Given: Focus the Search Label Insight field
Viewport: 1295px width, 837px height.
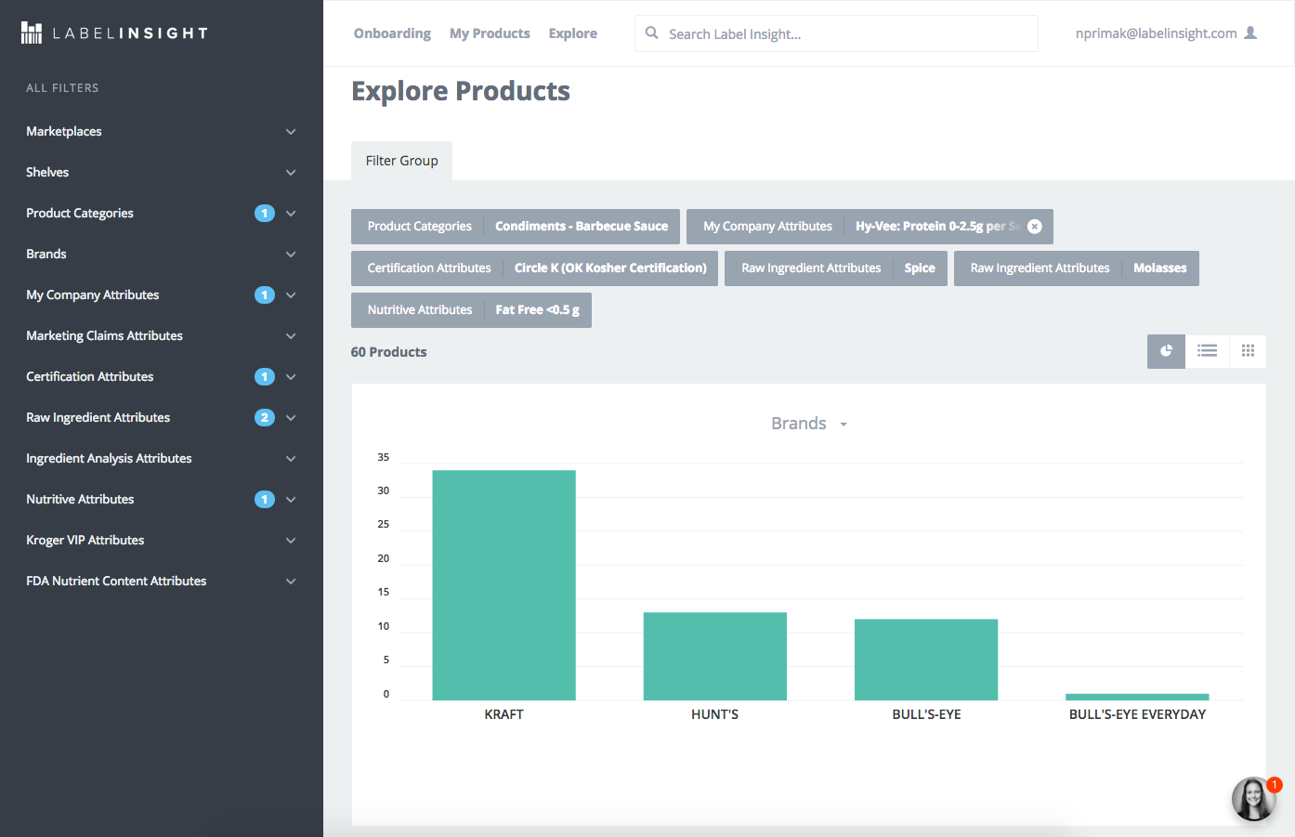Looking at the screenshot, I should [x=836, y=33].
